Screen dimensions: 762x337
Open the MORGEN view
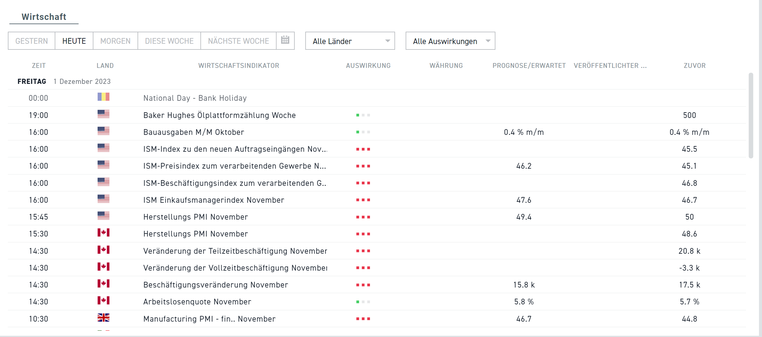115,41
